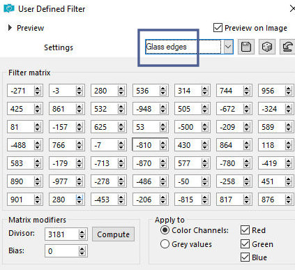This screenshot has height=270, width=295.
Task: Disable the Blue channel checkbox
Action: click(x=245, y=257)
